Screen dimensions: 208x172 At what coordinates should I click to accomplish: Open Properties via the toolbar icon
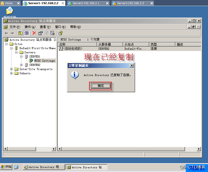pyautogui.click(x=40, y=33)
